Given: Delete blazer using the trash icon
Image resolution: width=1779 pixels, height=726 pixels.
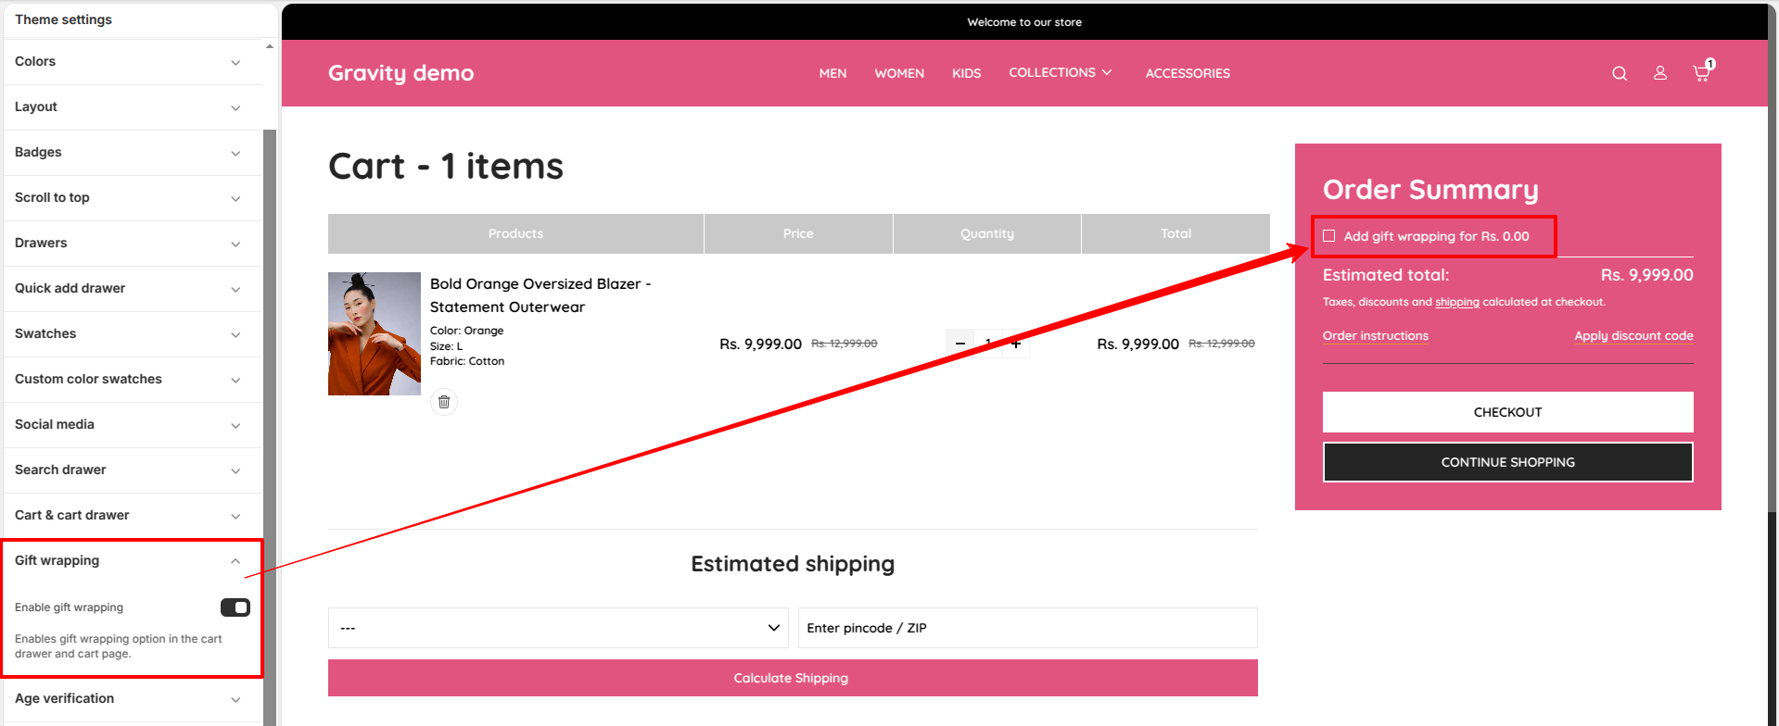Looking at the screenshot, I should (444, 402).
